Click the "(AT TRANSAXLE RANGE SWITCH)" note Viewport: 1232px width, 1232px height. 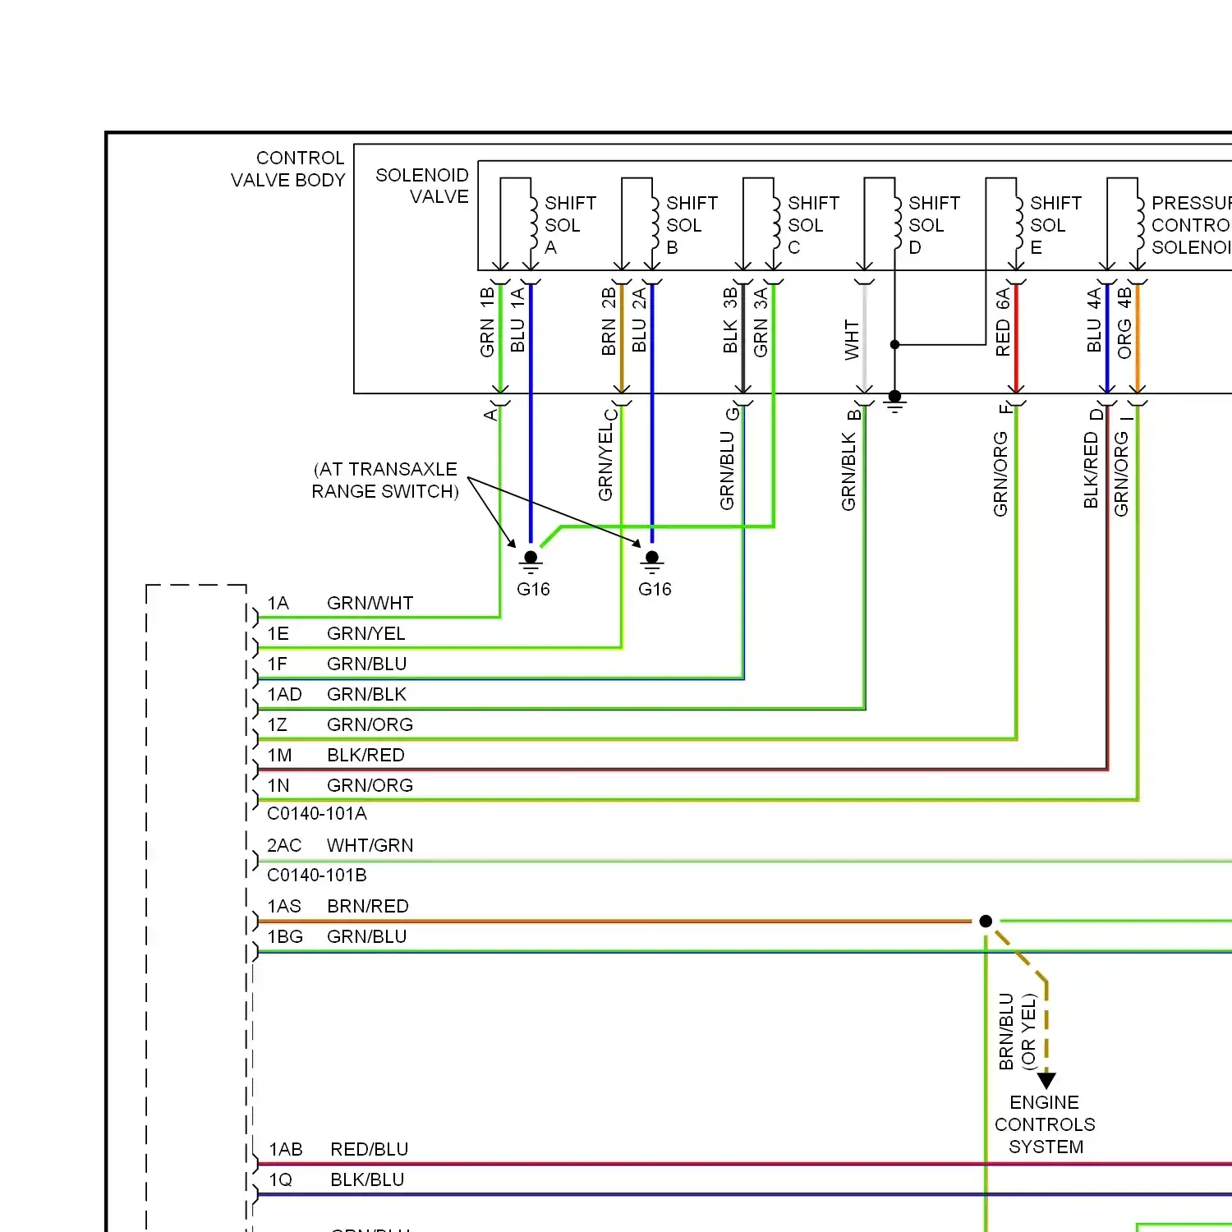385,480
